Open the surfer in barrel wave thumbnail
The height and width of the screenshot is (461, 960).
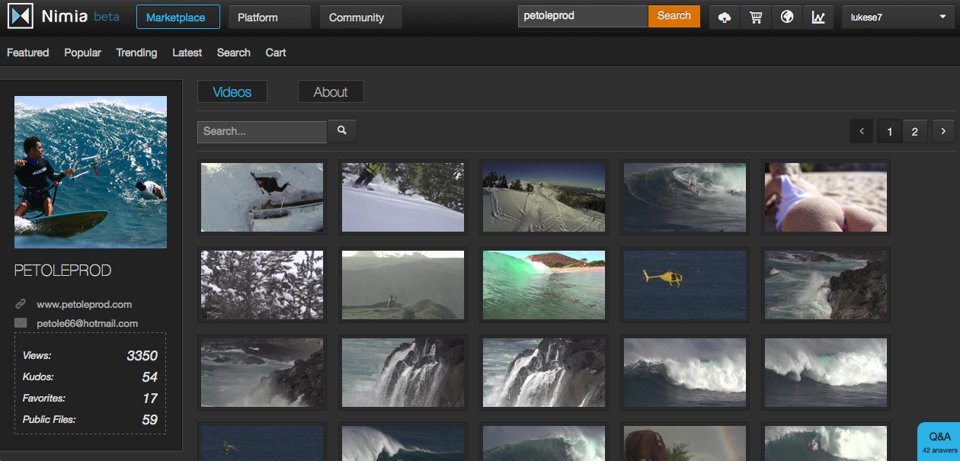pyautogui.click(x=685, y=197)
